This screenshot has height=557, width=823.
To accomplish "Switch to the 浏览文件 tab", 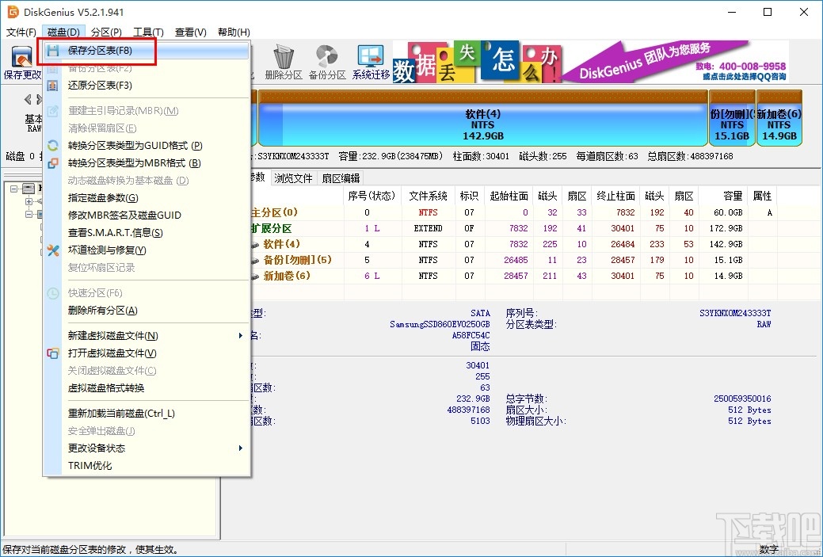I will point(293,178).
